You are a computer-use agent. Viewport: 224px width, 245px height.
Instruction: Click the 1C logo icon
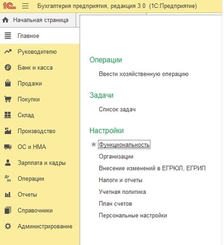[9, 6]
